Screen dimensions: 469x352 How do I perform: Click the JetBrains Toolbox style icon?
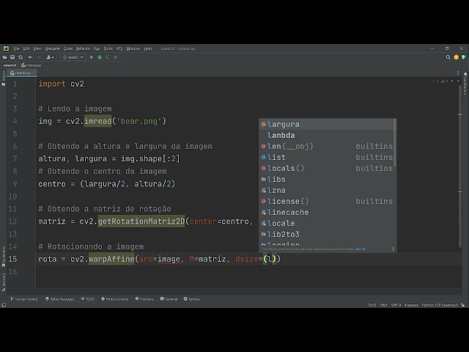click(464, 57)
